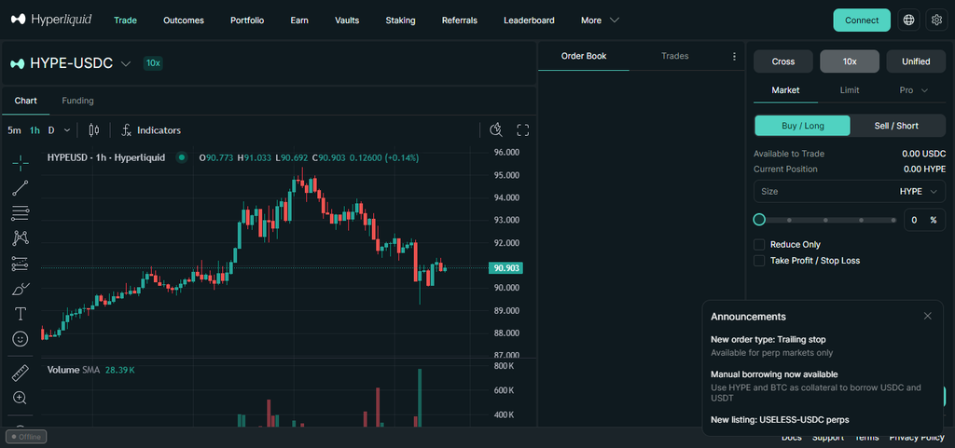The width and height of the screenshot is (955, 448).
Task: Open the Leaderboard page
Action: 529,20
